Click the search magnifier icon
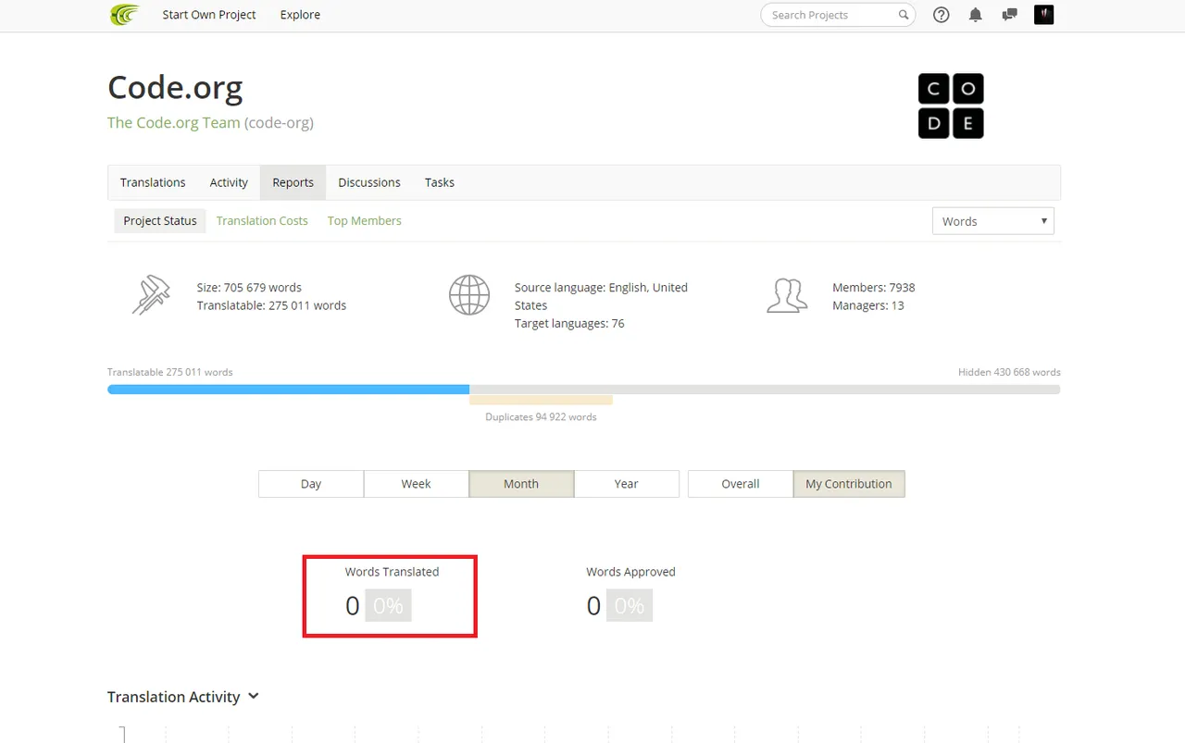 point(904,15)
